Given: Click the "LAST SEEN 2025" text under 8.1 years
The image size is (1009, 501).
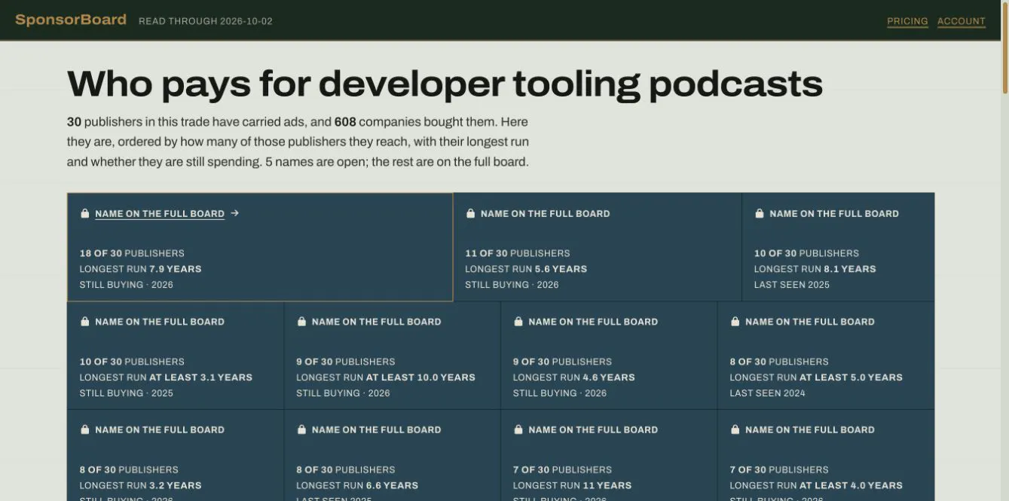Looking at the screenshot, I should click(792, 285).
